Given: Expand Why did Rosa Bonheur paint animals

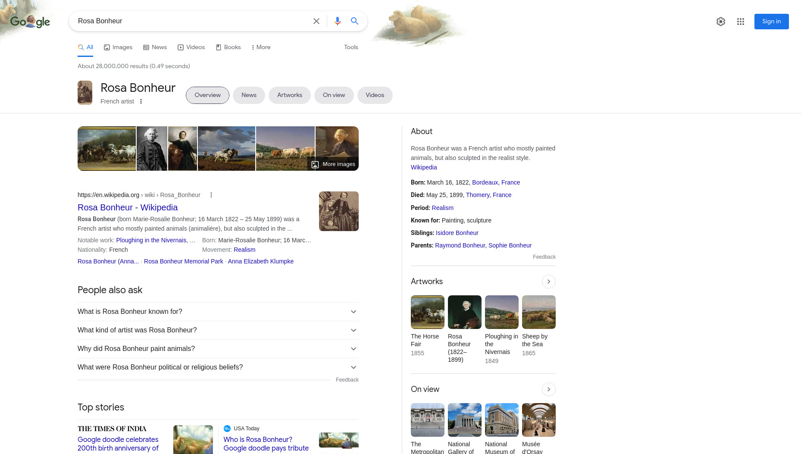Looking at the screenshot, I should click(x=218, y=349).
